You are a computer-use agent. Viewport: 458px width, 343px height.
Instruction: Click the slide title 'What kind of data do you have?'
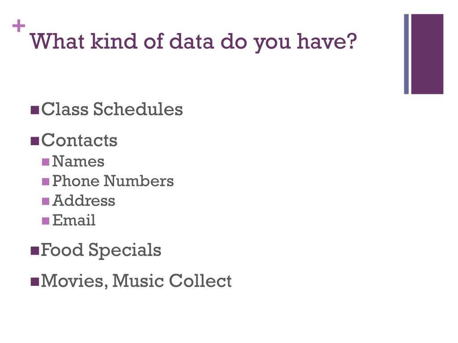[193, 42]
